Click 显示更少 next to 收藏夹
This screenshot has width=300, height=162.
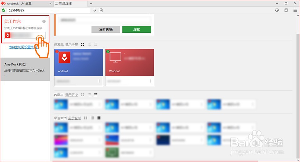(72, 95)
